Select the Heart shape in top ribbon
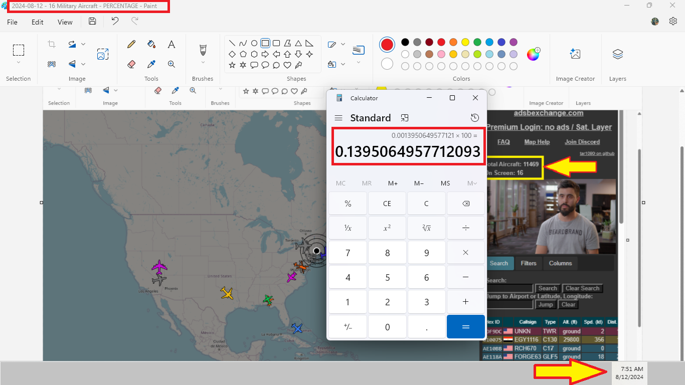The height and width of the screenshot is (385, 685). (x=287, y=65)
